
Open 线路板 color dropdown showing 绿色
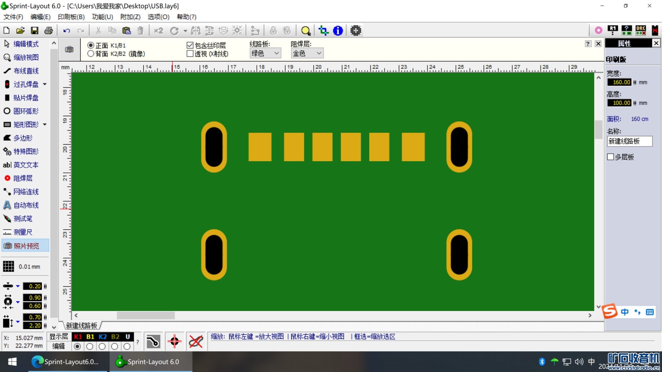pos(265,53)
